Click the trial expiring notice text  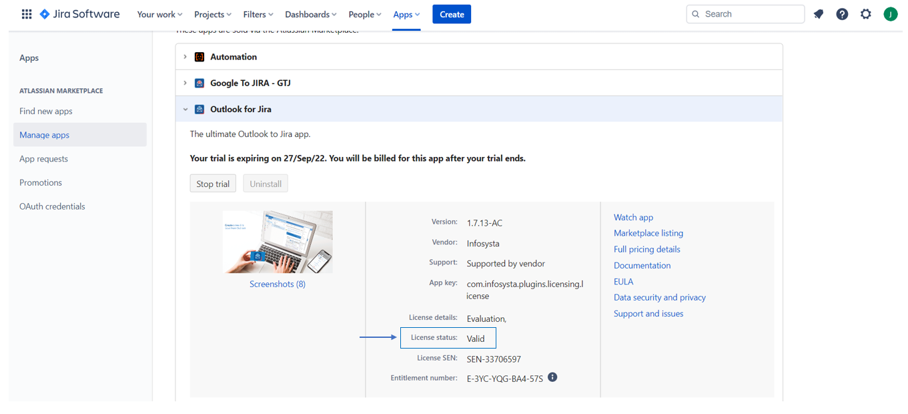pyautogui.click(x=358, y=158)
